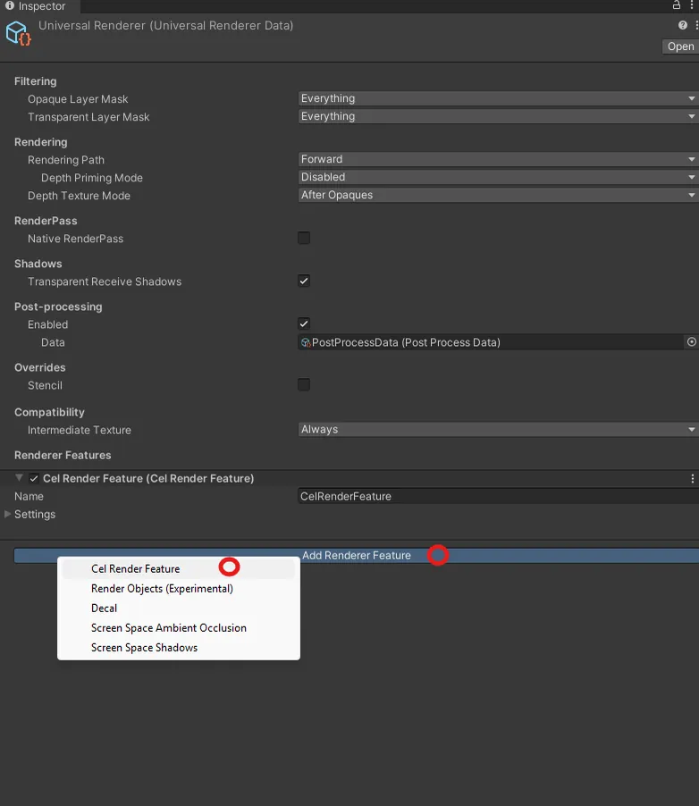Screen dimensions: 699x806
Task: Open the Opaque Layer Mask dropdown
Action: point(498,98)
